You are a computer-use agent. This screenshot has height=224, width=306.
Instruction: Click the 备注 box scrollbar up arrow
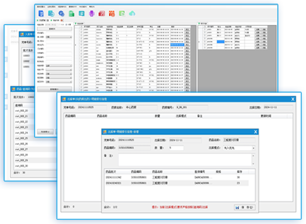(x=253, y=155)
